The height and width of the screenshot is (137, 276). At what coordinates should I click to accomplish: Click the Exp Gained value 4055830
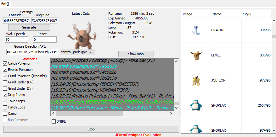click(x=142, y=18)
